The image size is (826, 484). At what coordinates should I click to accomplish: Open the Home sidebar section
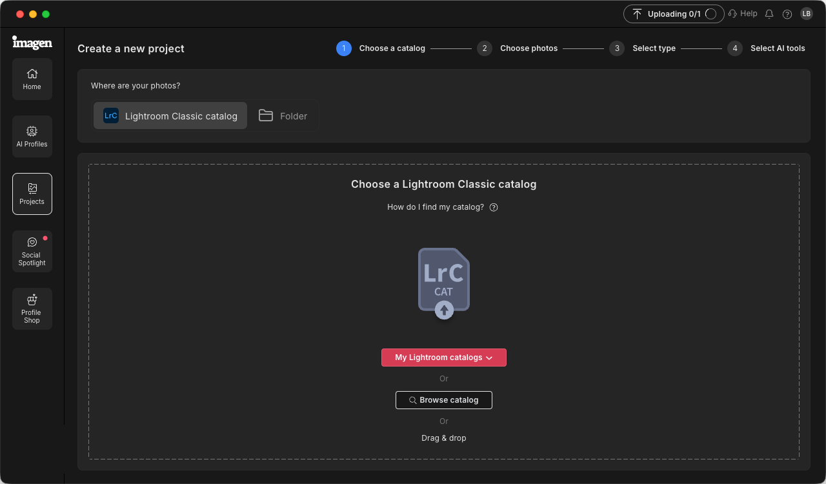pyautogui.click(x=32, y=79)
